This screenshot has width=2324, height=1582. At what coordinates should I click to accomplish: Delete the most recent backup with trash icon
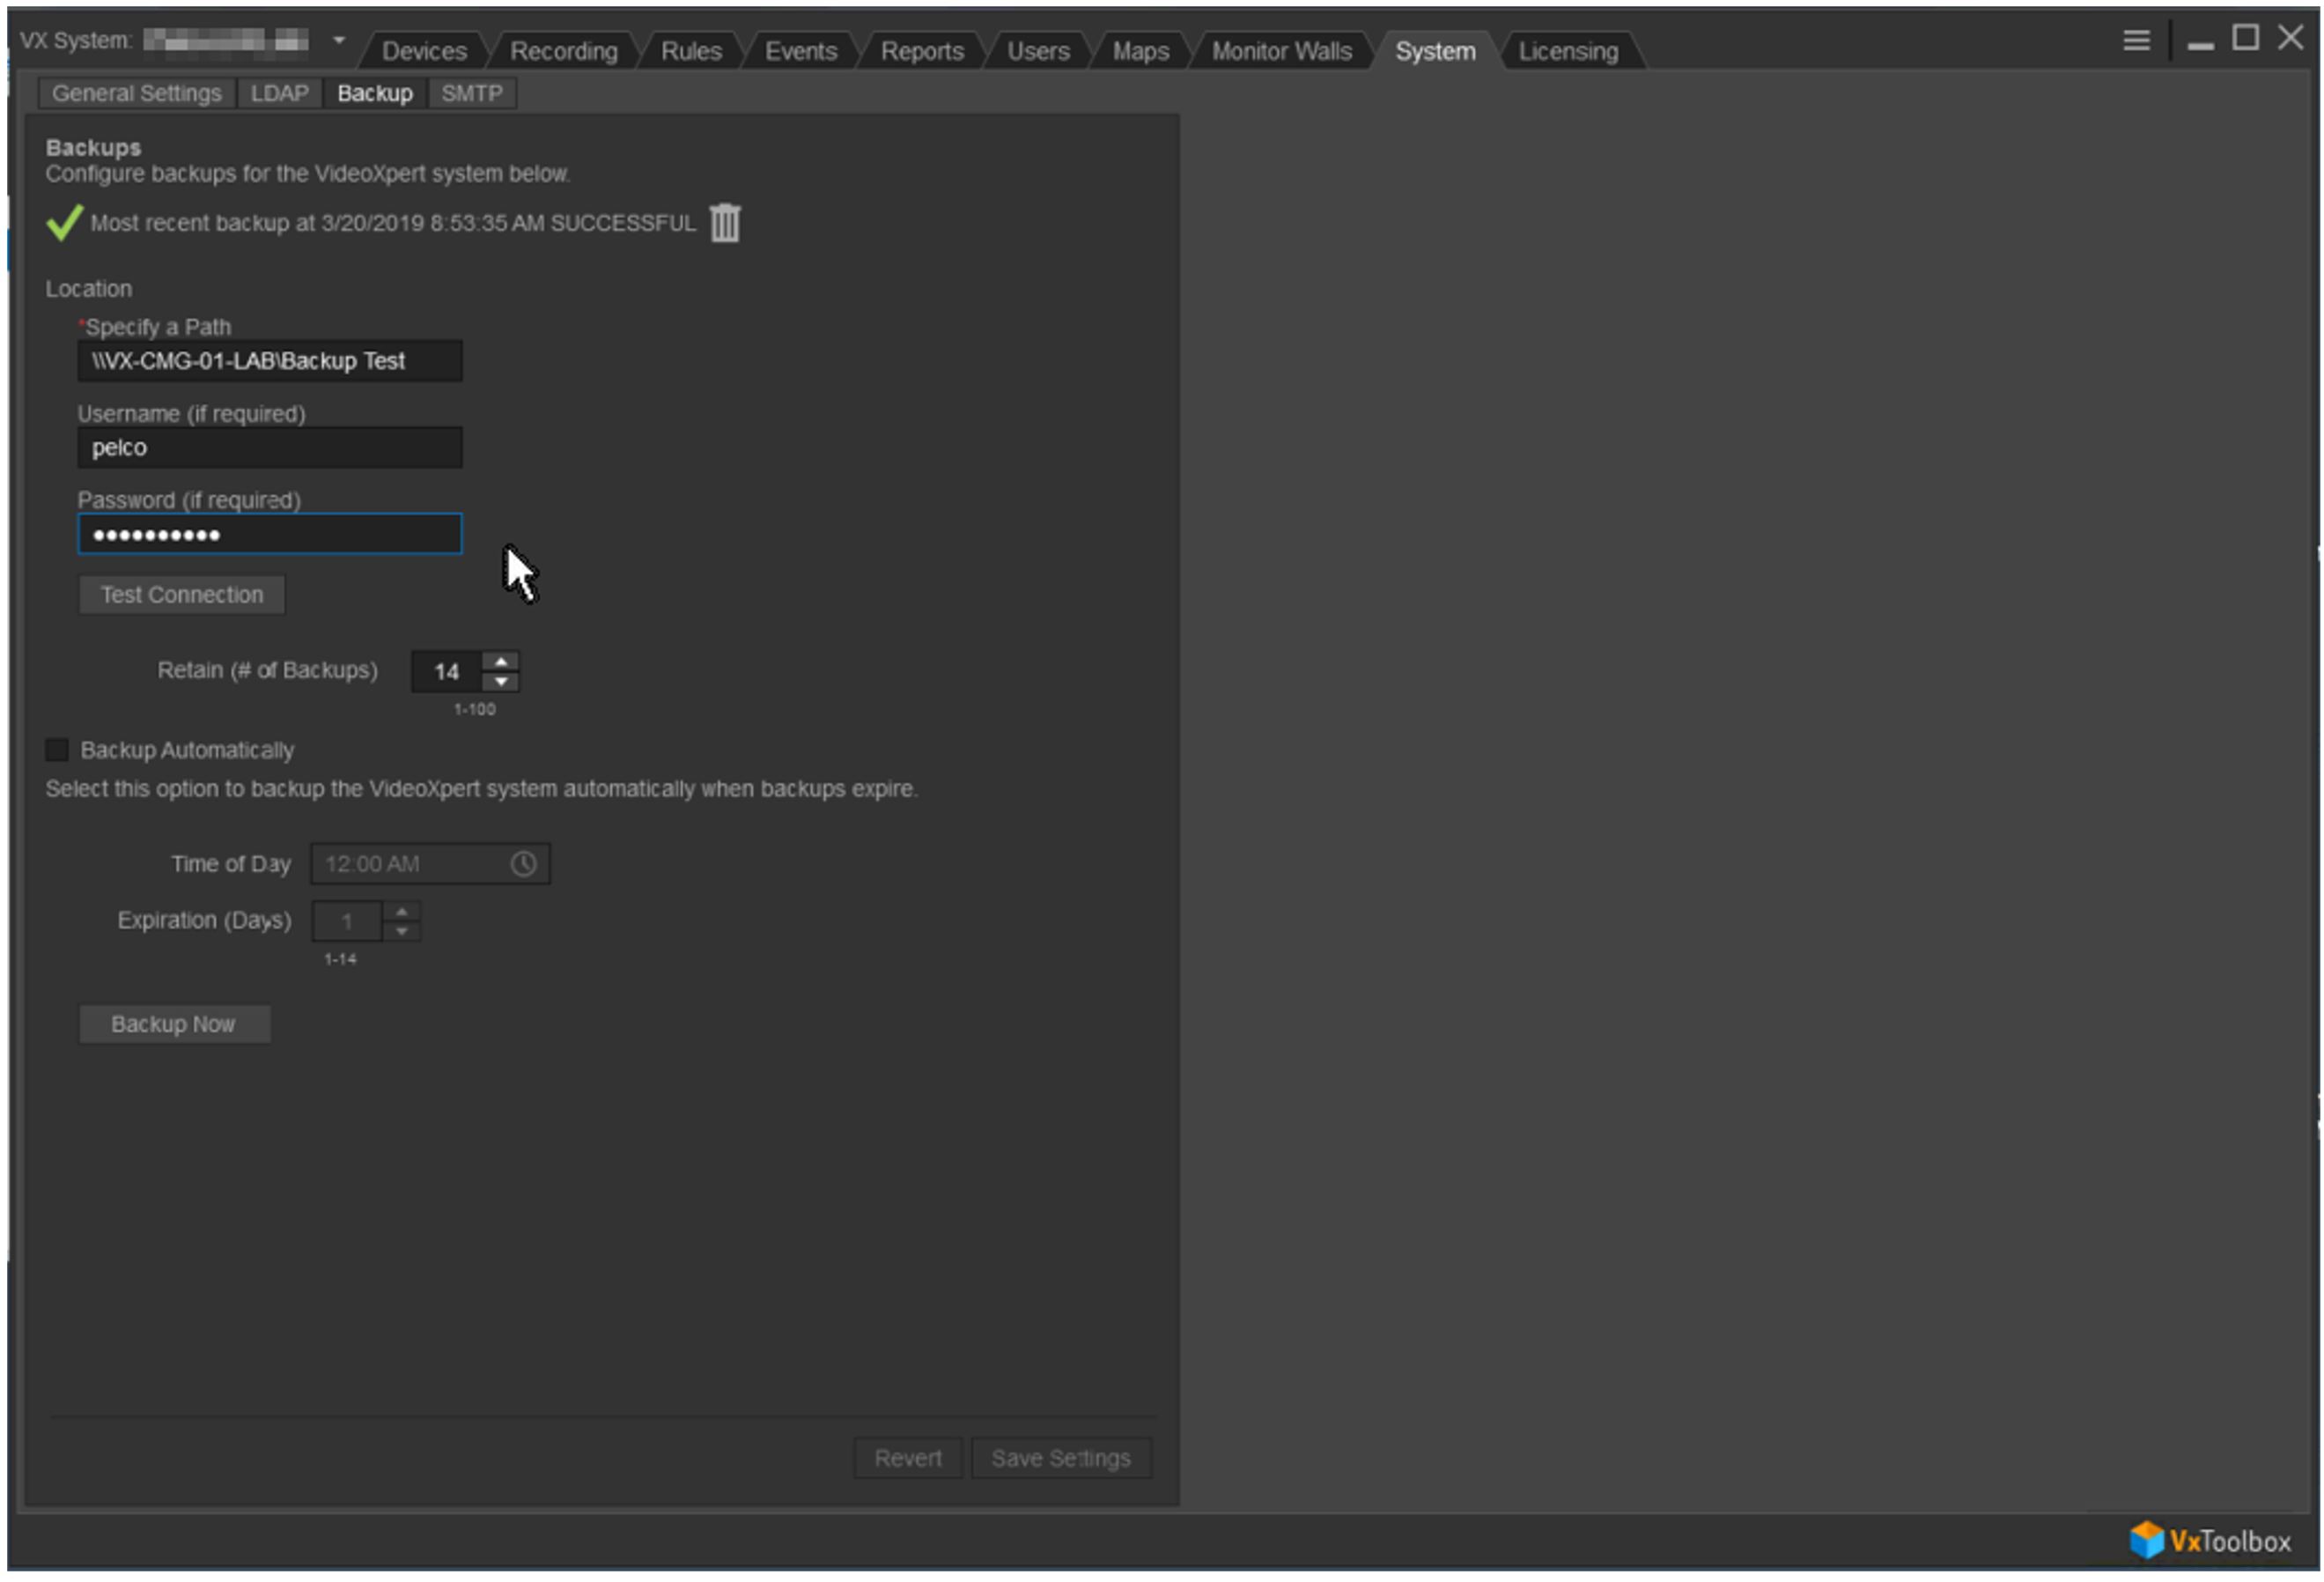point(725,222)
